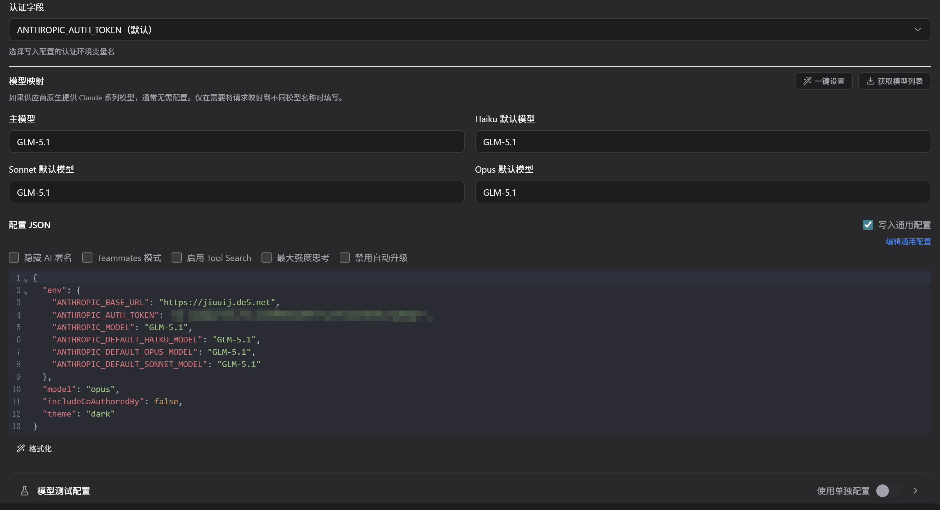Click into the 主模型 input field
This screenshot has height=510, width=940.
(237, 142)
